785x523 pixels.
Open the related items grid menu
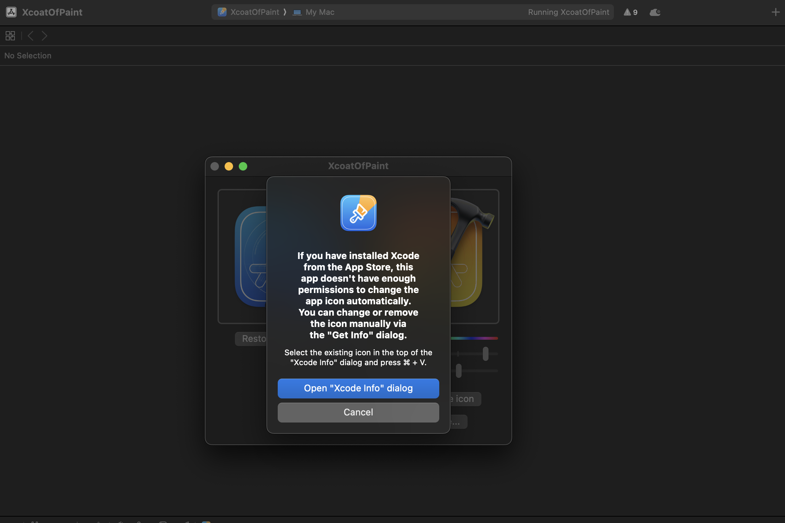(x=10, y=36)
